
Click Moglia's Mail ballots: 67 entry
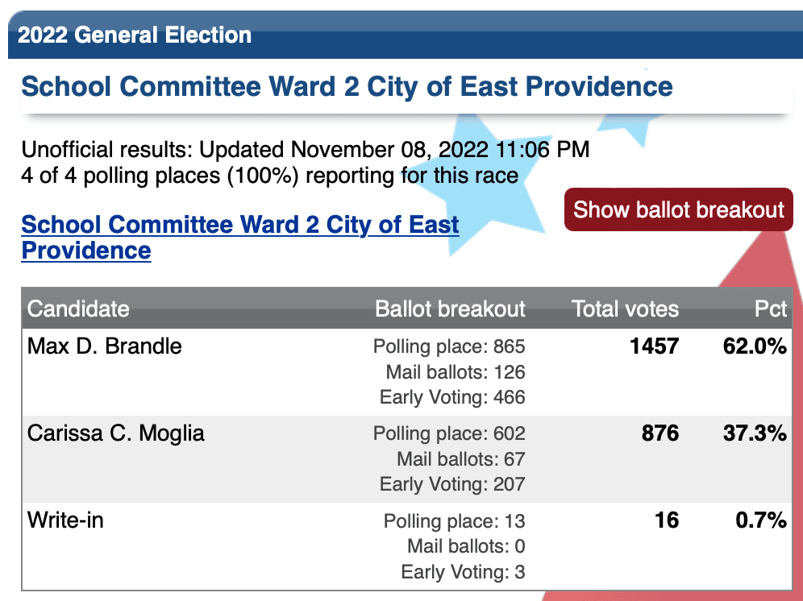461,458
